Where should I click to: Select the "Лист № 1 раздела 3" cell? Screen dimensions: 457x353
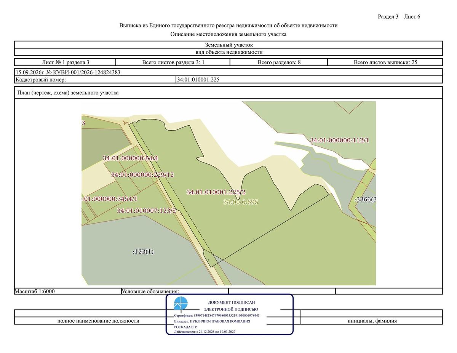pyautogui.click(x=65, y=62)
